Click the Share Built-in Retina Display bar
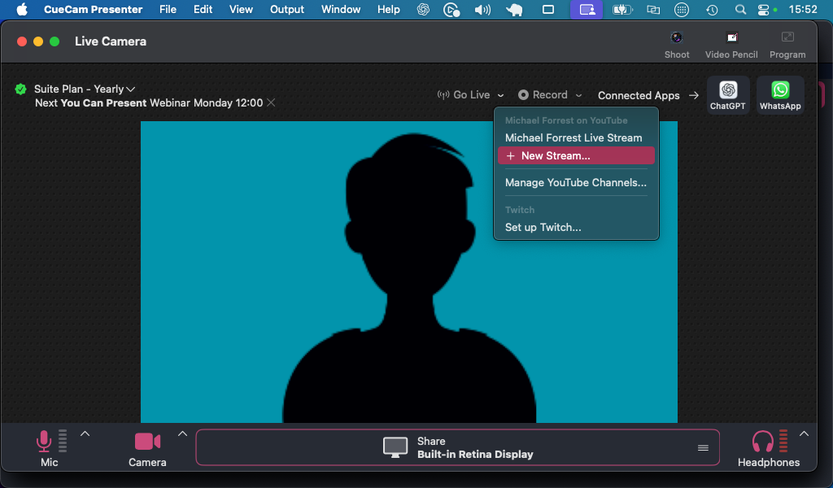The image size is (833, 488). (457, 447)
